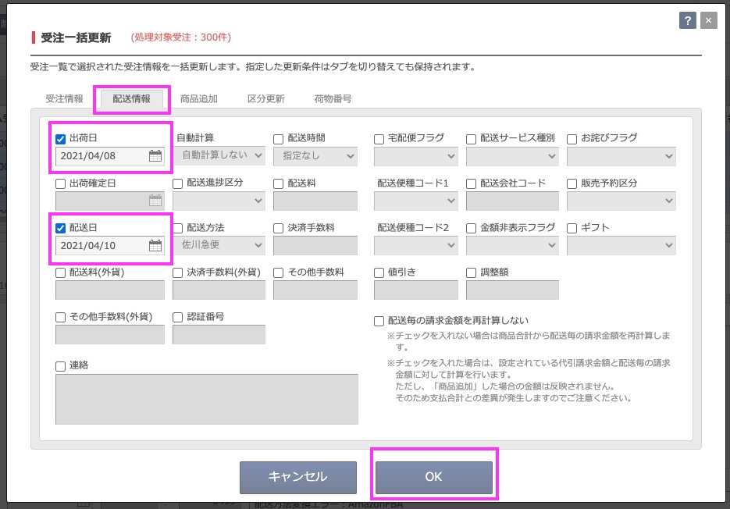Viewport: 730px width, 509px height.
Task: Click the help question mark icon
Action: tap(688, 21)
